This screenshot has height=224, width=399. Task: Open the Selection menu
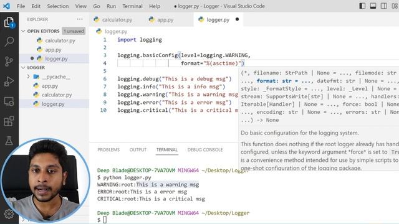[x=58, y=6]
